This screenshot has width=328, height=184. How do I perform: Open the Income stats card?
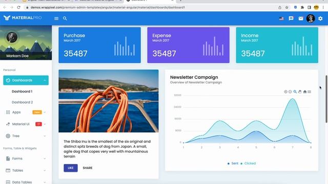(x=277, y=45)
